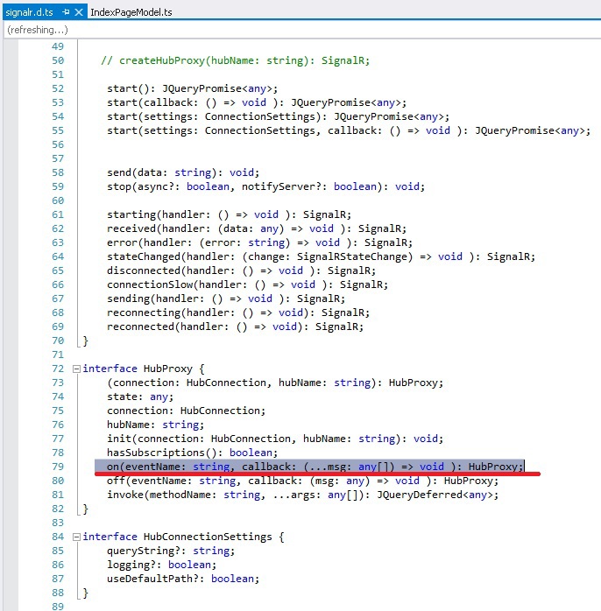Pin the signalr.d.ts tab

pos(66,12)
